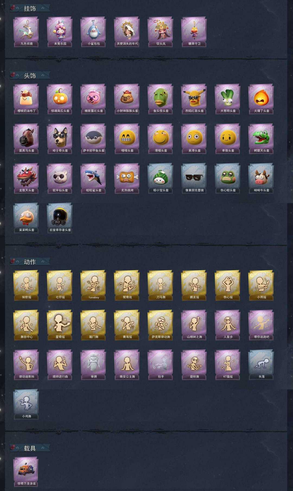The width and height of the screenshot is (293, 491).
Task: Select the 后室幸存者头套 gas mask
Action: 60,218
